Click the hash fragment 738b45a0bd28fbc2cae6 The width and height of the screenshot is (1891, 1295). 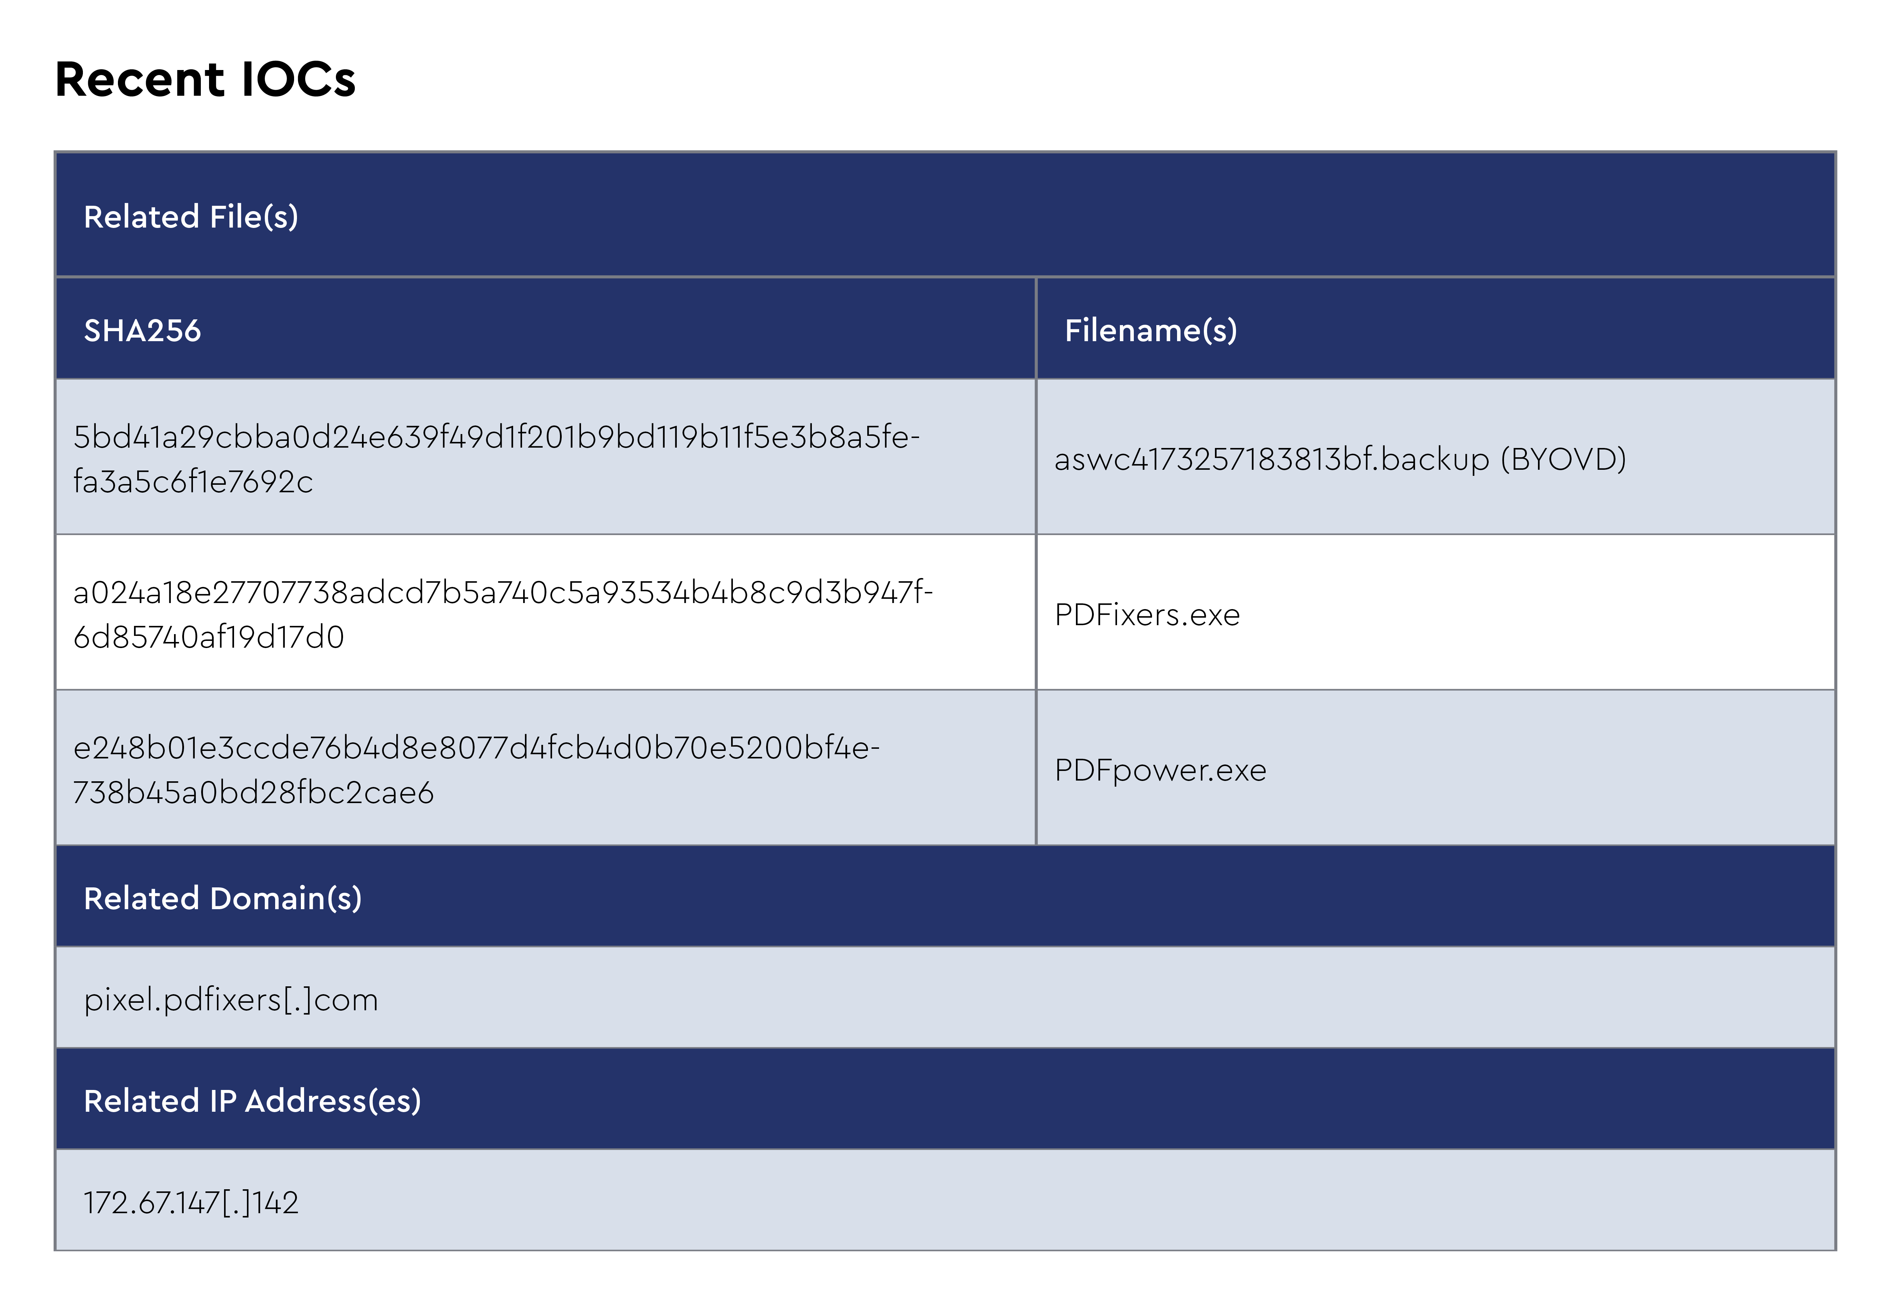(x=253, y=793)
